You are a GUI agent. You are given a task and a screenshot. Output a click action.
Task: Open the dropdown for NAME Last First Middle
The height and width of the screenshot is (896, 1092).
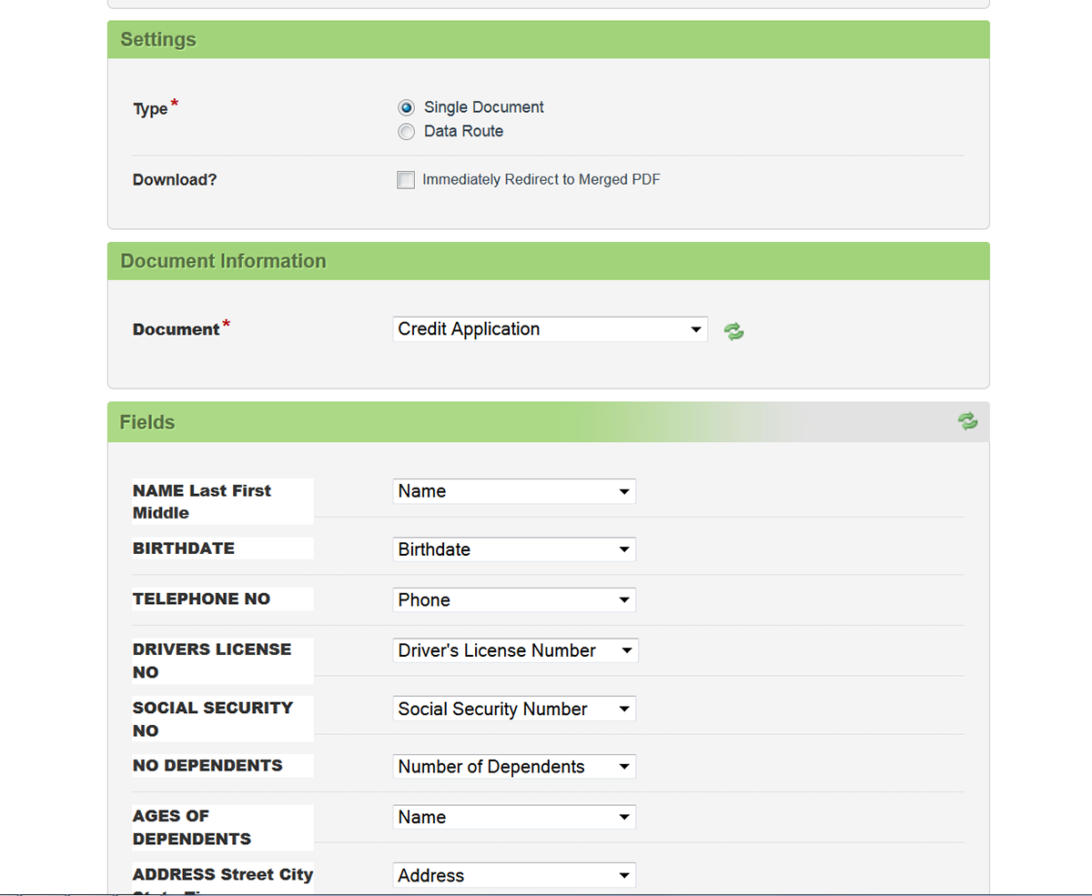click(x=514, y=491)
